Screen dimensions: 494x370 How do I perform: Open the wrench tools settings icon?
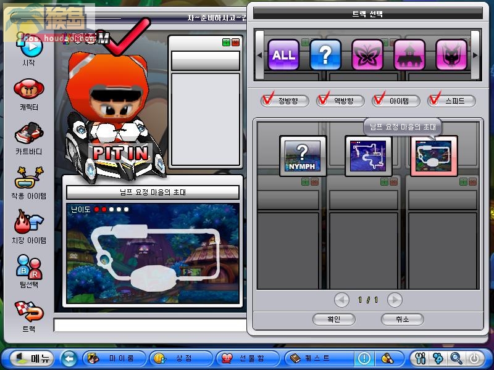[x=421, y=358]
